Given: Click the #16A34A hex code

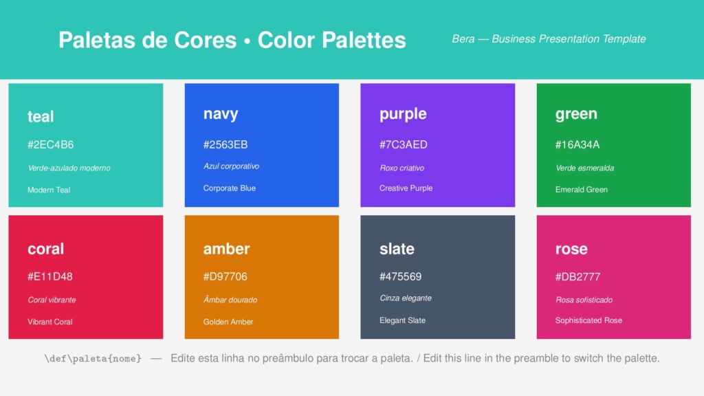Looking at the screenshot, I should click(x=577, y=144).
